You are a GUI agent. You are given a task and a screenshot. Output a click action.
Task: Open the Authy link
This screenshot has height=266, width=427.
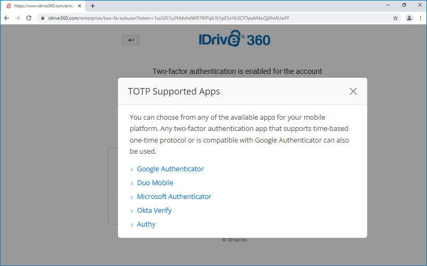pyautogui.click(x=146, y=224)
